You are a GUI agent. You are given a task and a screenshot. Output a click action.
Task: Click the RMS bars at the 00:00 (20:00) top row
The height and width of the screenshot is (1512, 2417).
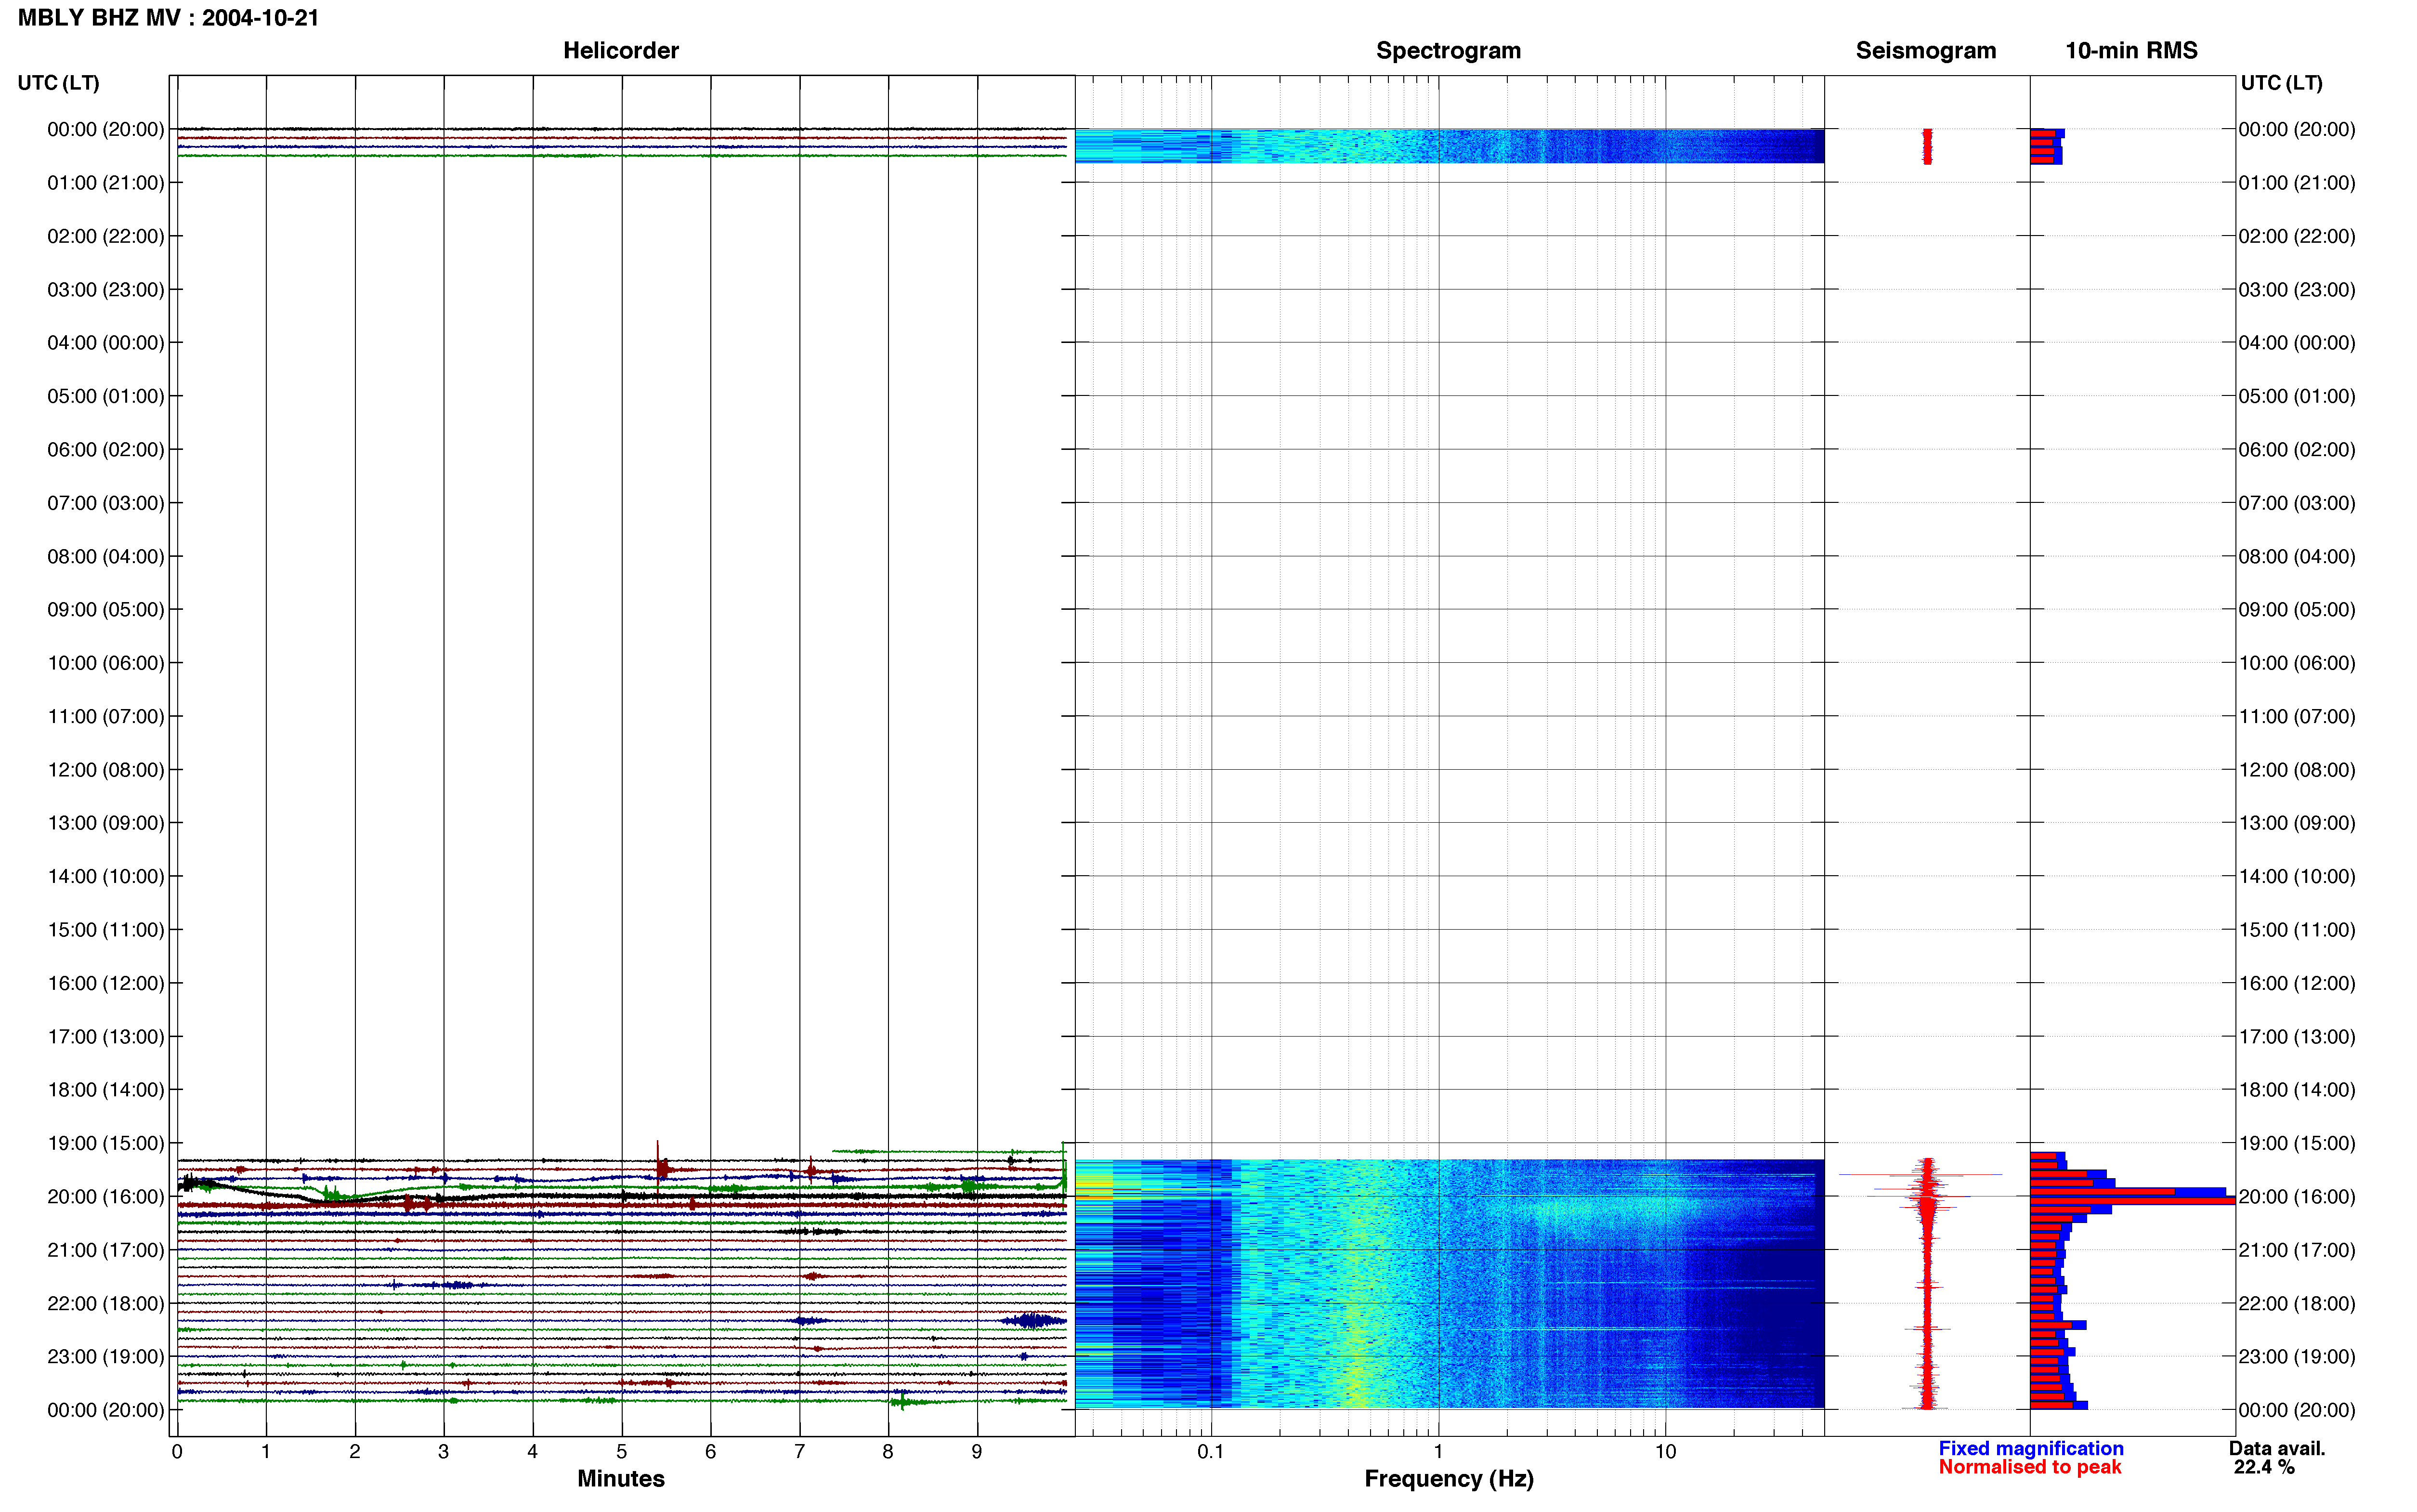tap(2047, 146)
